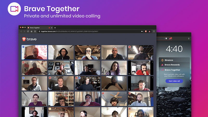Open the Brave Rewards triangle icon in front window
208x117 pixels.
click(x=149, y=31)
